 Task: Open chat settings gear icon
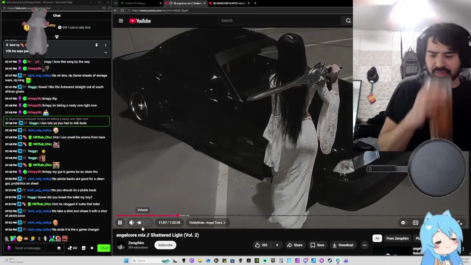pyautogui.click(x=92, y=248)
